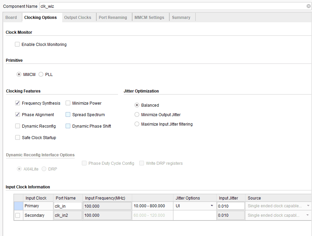Enable Clock Monitoring checkbox
This screenshot has height=236, width=312.
tap(17, 44)
